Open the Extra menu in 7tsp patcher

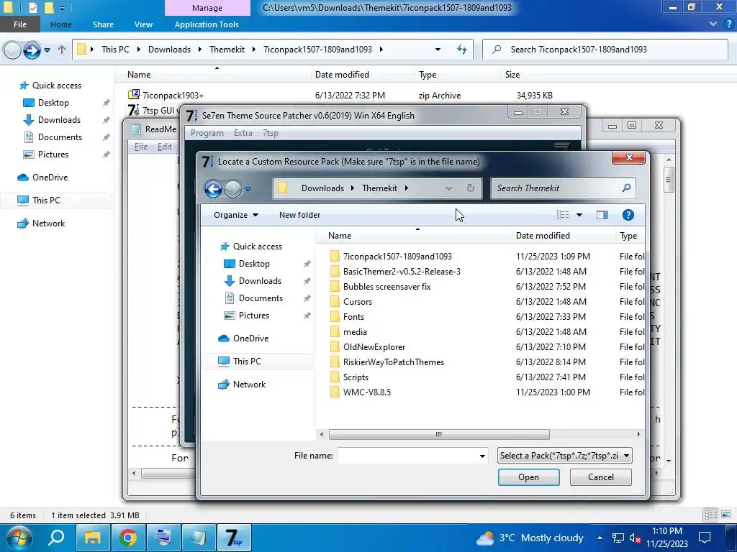[x=243, y=133]
